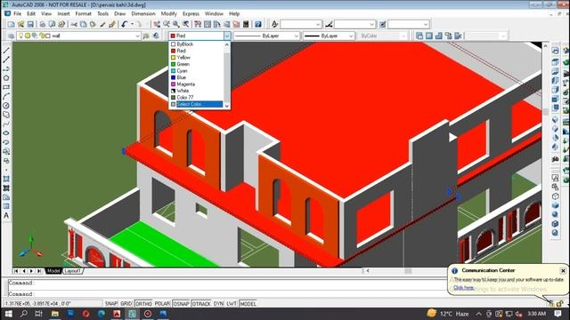Open File Explorer from taskbar
The image size is (570, 320).
55,314
